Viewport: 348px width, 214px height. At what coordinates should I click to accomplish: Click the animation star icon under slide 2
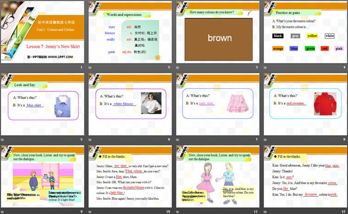pyautogui.click(x=90, y=68)
